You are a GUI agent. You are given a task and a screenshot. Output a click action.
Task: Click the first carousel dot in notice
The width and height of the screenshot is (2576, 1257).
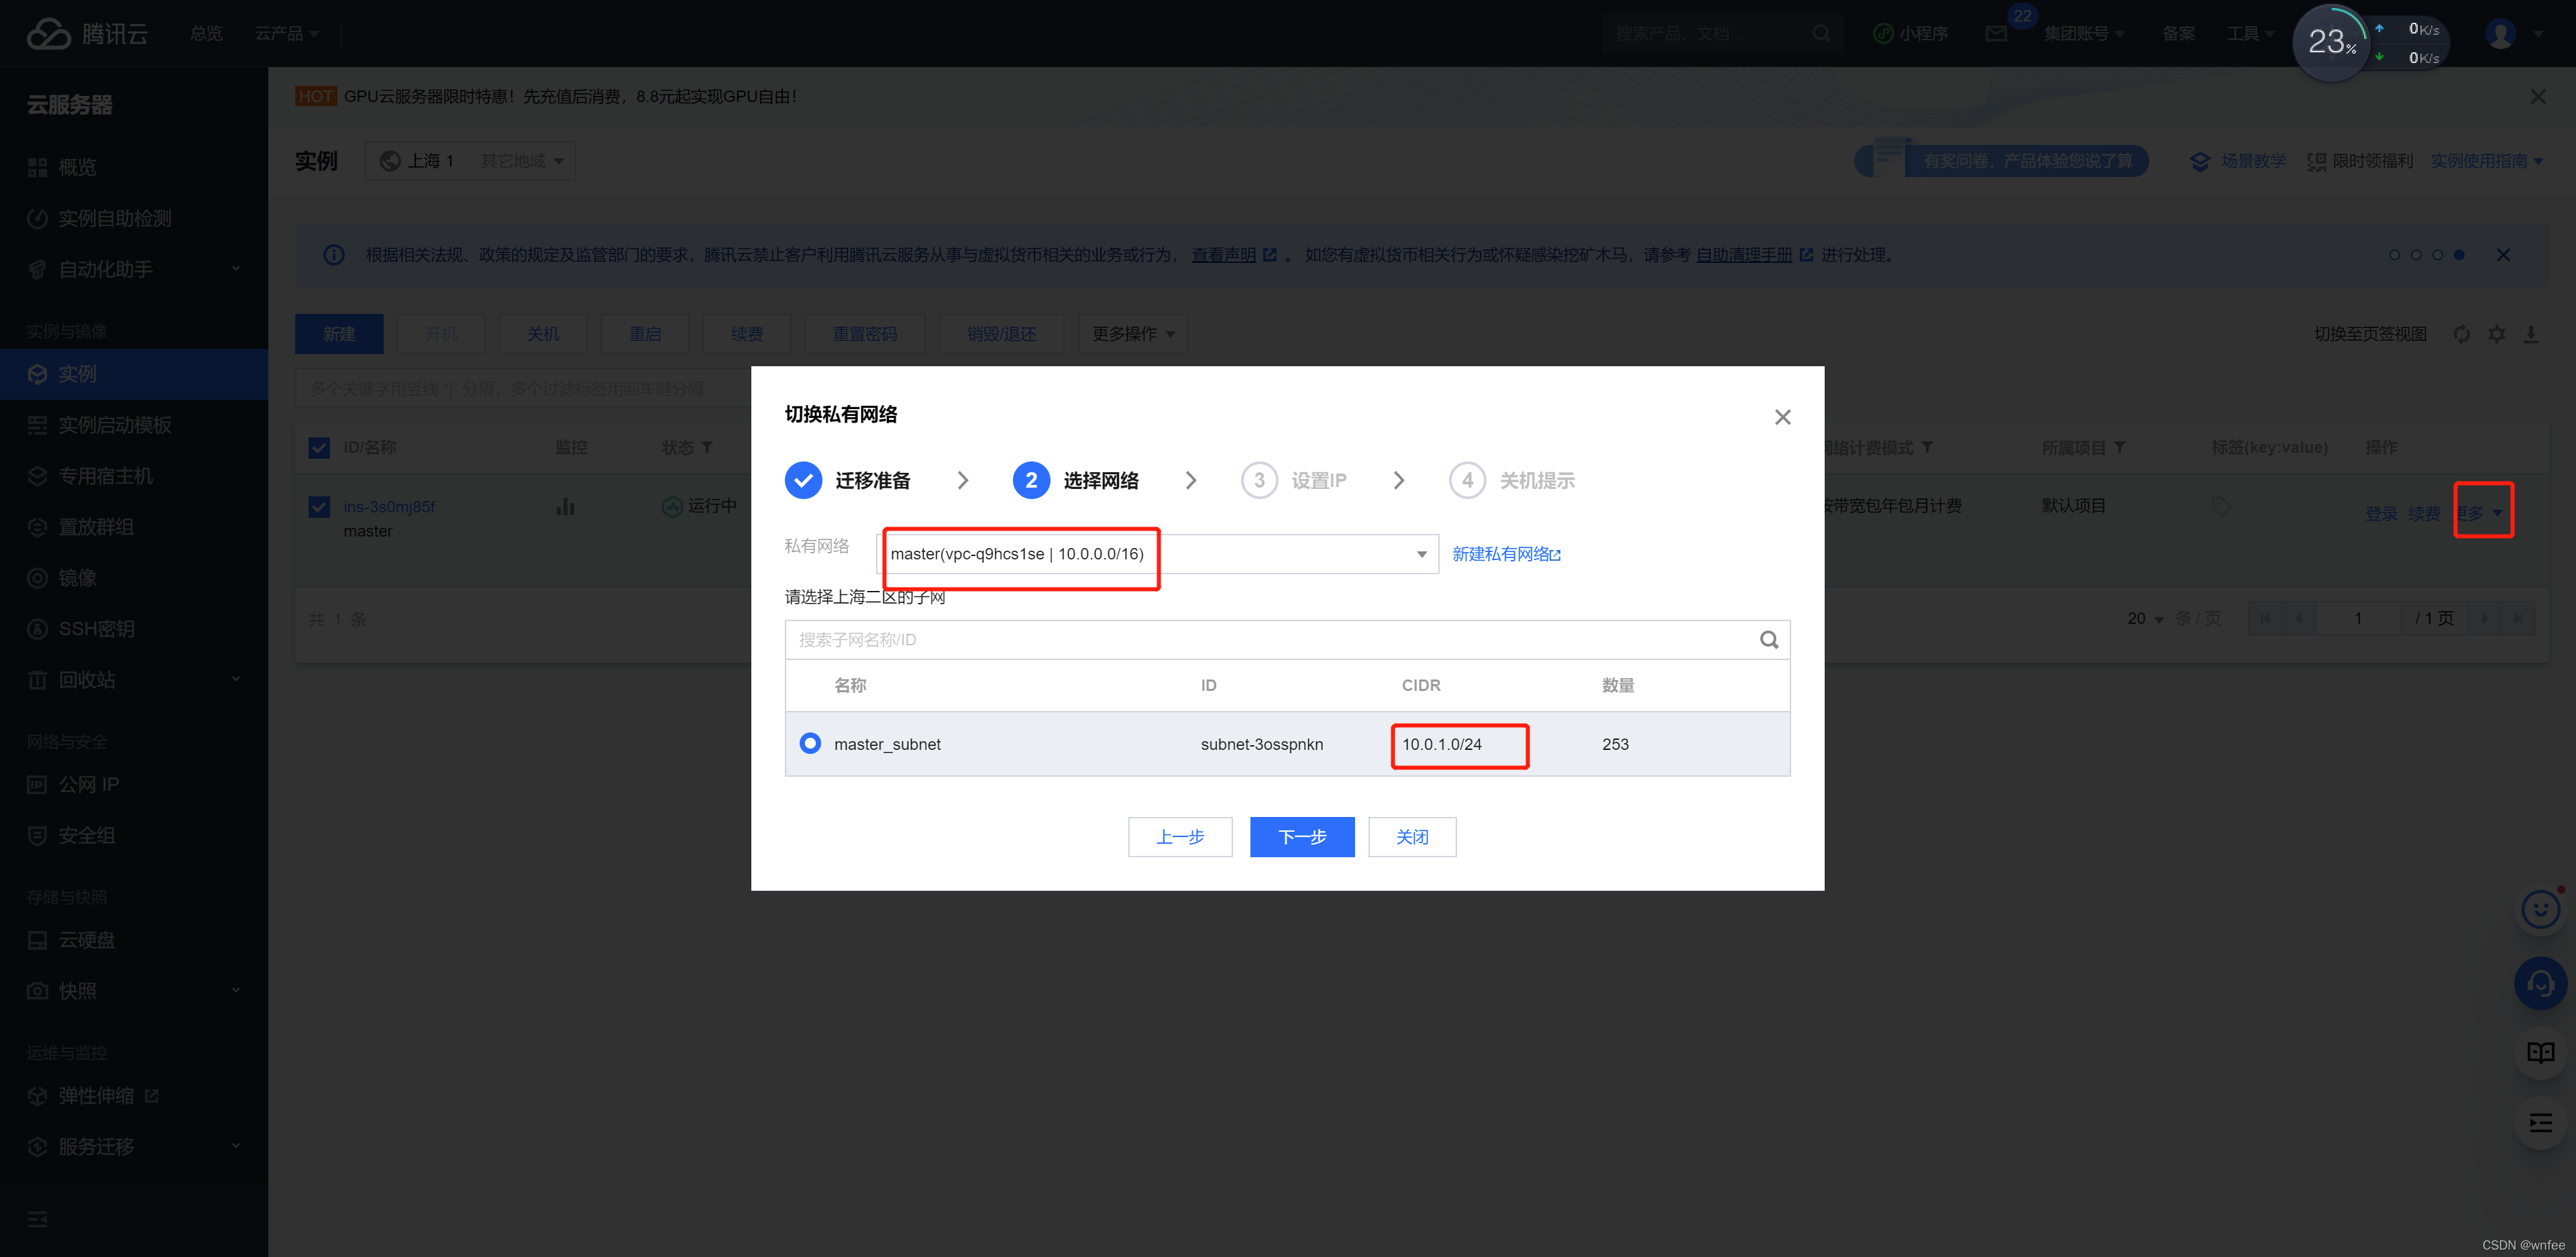pos(2394,255)
